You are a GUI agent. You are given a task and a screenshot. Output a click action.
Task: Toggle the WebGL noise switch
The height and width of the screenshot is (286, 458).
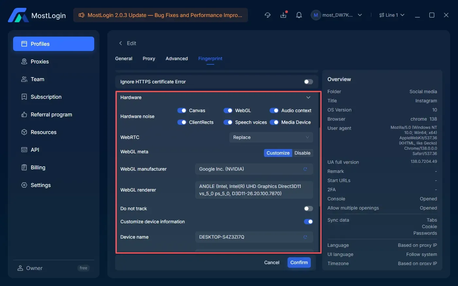click(x=228, y=110)
